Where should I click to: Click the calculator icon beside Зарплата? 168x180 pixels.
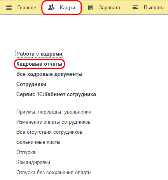pos(90,7)
